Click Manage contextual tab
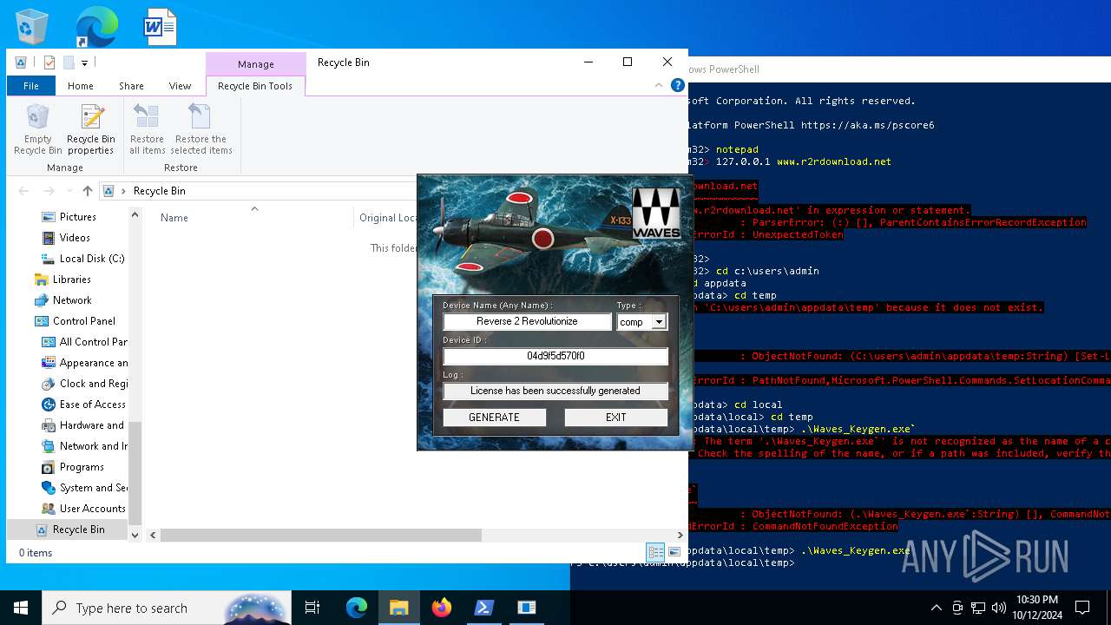 (x=256, y=64)
